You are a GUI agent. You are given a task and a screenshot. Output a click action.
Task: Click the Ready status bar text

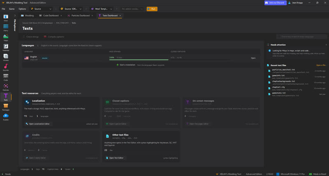pos(8,174)
